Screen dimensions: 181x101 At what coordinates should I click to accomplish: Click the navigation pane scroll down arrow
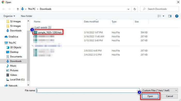28,85
